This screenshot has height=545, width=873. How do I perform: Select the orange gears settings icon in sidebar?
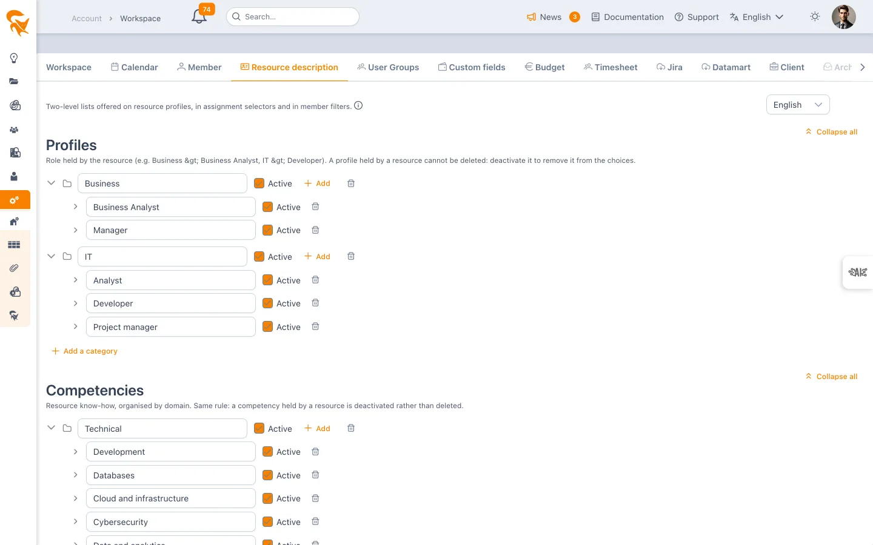15,200
